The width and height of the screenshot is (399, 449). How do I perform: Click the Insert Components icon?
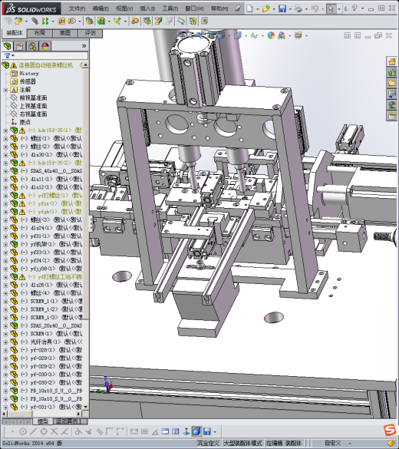[18, 21]
